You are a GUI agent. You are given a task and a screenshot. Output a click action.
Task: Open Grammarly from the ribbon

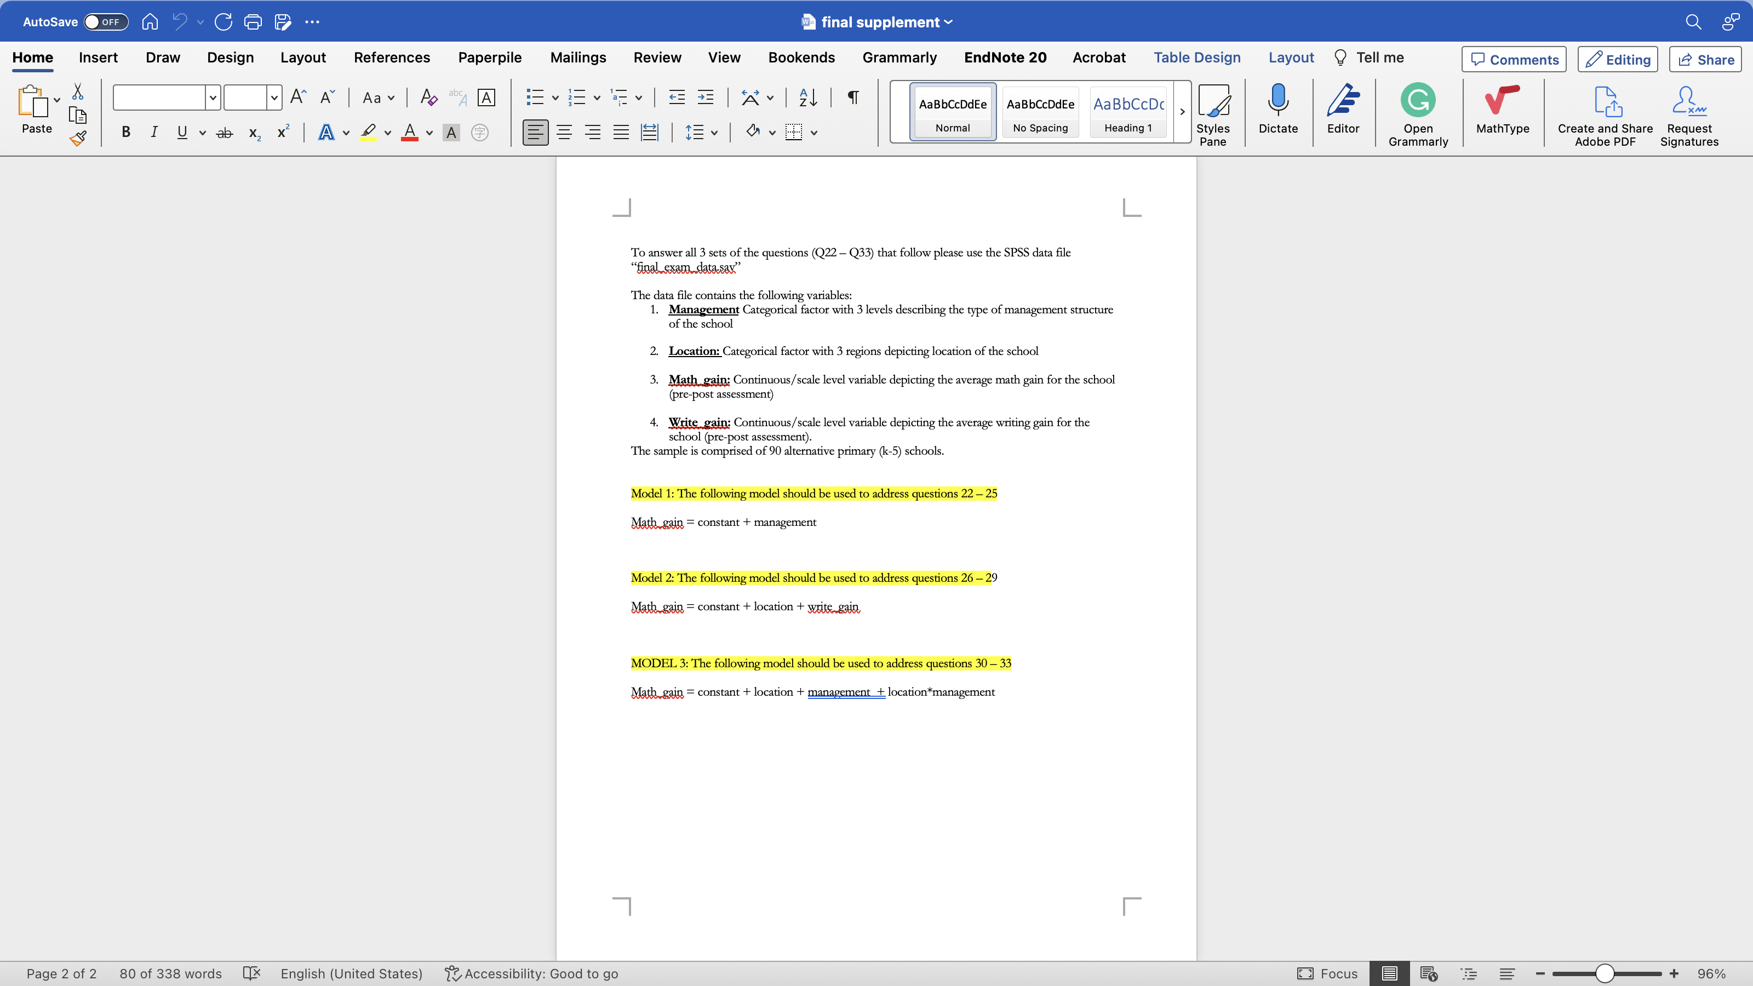click(x=1418, y=114)
